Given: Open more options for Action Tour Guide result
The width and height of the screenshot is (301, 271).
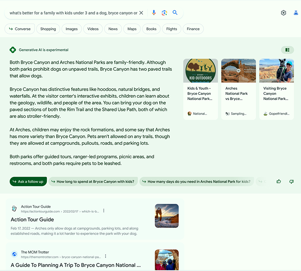Looking at the screenshot, I should tap(104, 211).
